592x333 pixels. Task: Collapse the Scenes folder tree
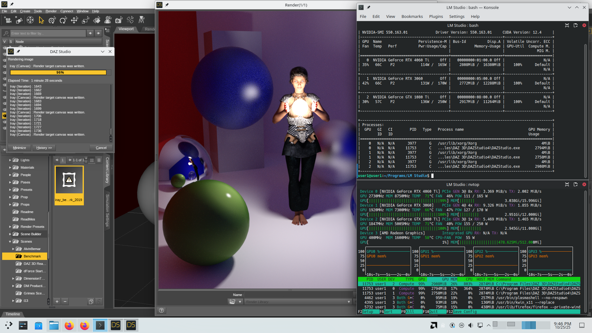(10, 242)
